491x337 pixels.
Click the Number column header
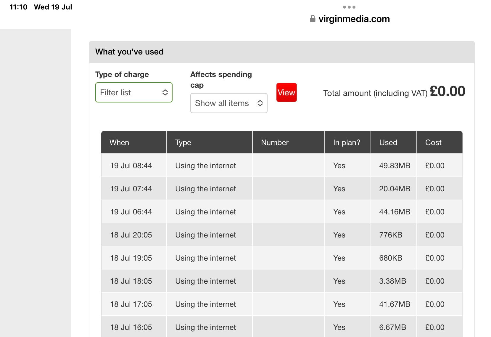(275, 142)
